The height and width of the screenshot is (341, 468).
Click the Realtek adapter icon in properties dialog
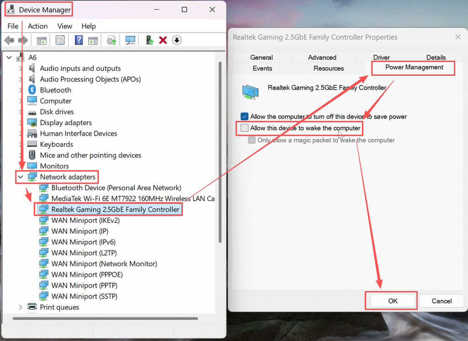[x=250, y=92]
